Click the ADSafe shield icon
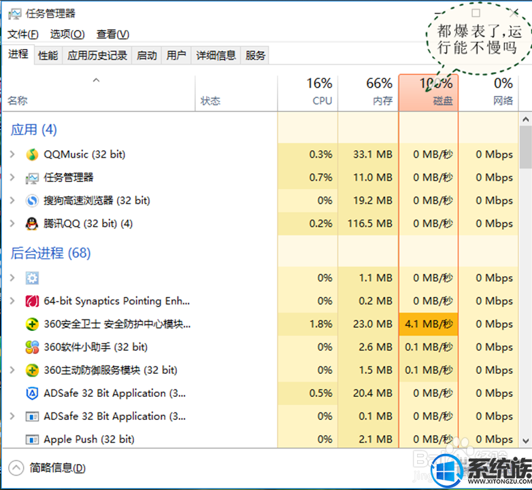The height and width of the screenshot is (490, 532). click(32, 393)
